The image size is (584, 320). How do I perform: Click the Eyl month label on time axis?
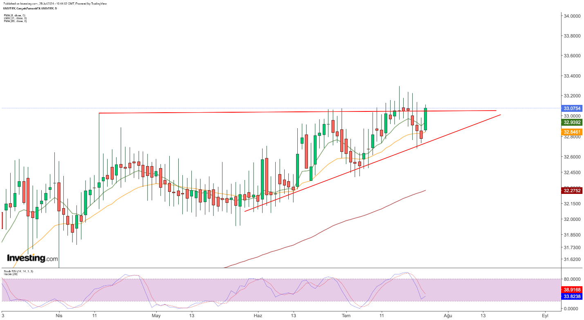click(545, 316)
